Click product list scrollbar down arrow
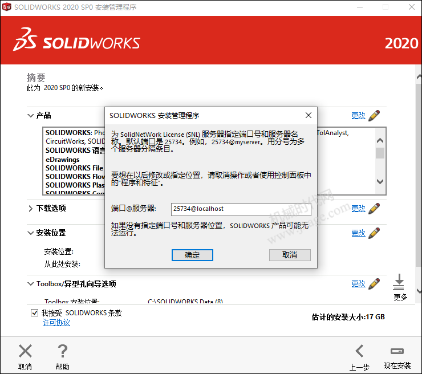This screenshot has width=422, height=374. [380, 181]
